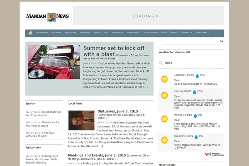This screenshot has height=166, width=249.
Task: Click 'Weather for Mandan, ND' heading
Action: coord(174,52)
